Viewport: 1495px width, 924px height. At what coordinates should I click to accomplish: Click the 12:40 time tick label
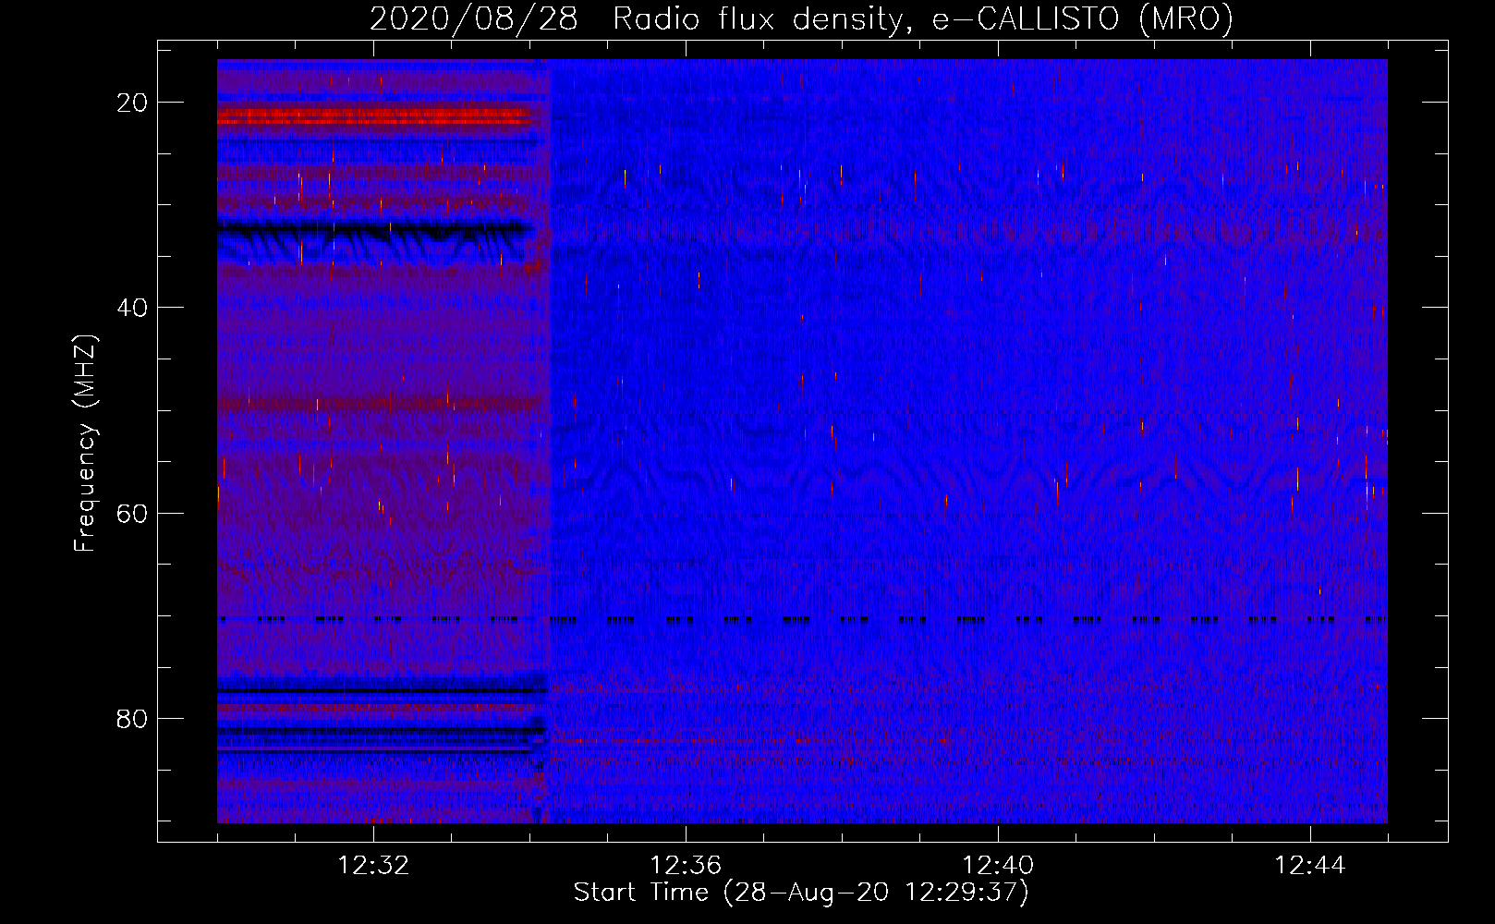(x=998, y=866)
